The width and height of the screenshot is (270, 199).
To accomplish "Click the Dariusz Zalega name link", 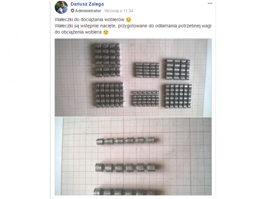I will pos(87,4).
